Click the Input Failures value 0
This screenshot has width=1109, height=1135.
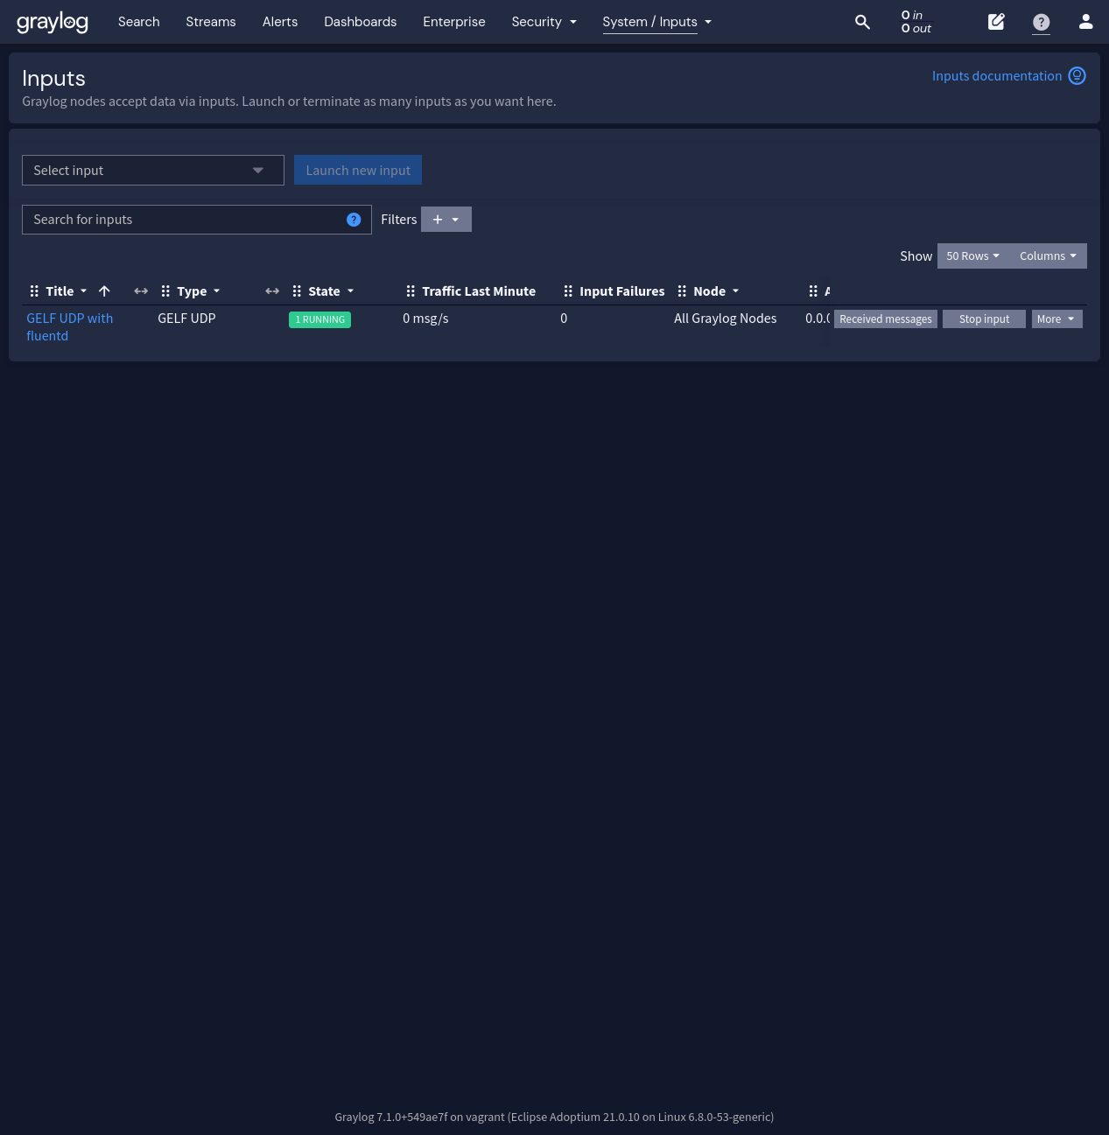[564, 319]
